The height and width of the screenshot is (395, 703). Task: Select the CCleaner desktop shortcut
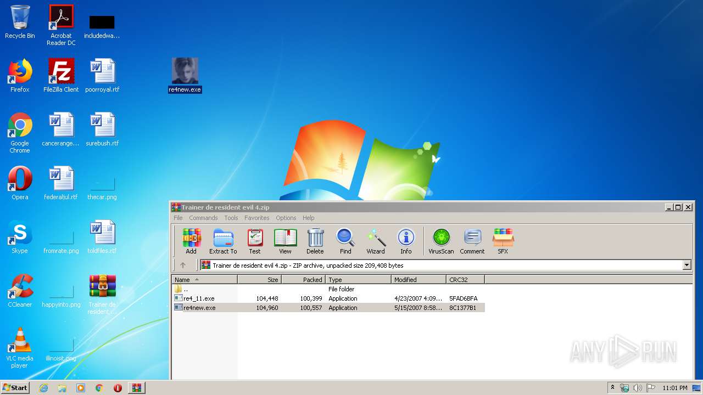point(20,291)
